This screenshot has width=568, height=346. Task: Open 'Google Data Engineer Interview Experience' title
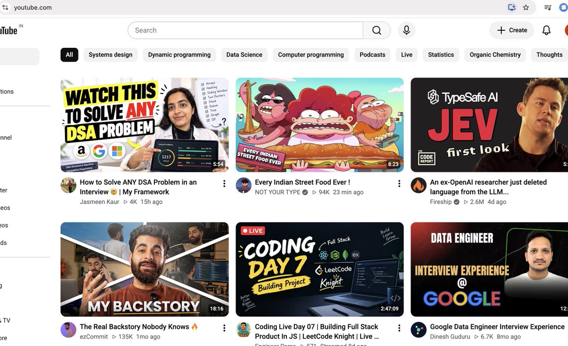click(x=497, y=327)
